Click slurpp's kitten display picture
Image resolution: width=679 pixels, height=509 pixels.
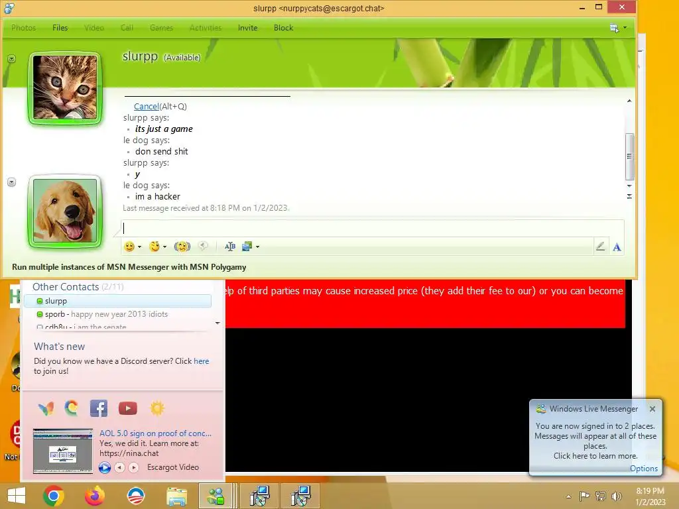point(65,87)
